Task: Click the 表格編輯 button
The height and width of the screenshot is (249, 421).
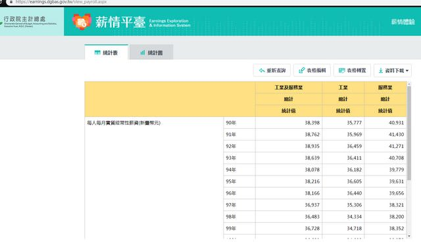Action: 312,70
